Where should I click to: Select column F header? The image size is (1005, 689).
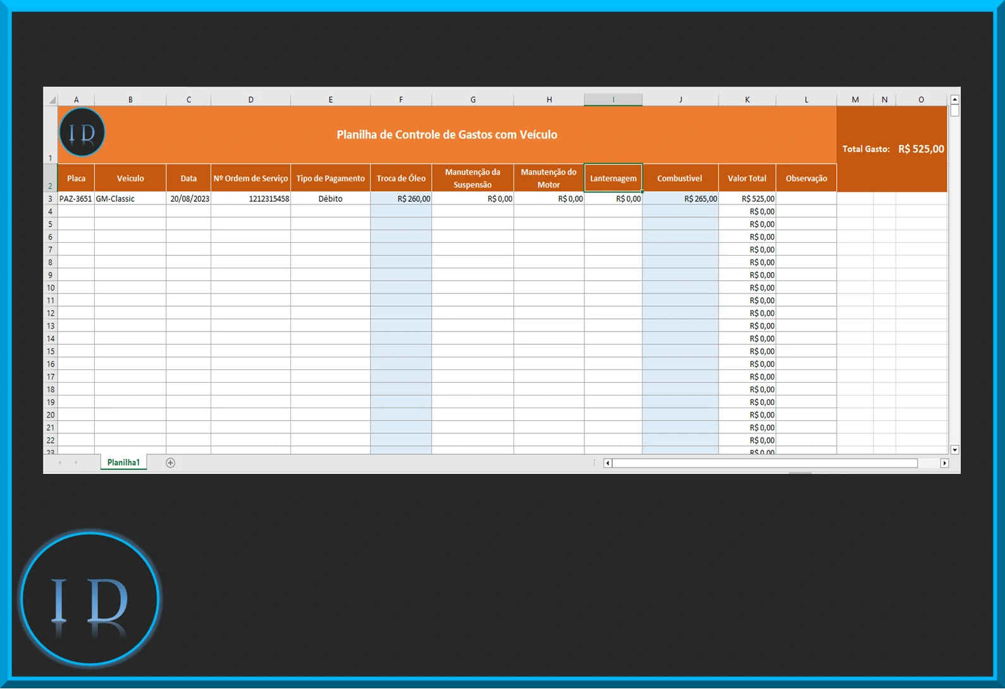click(x=401, y=100)
